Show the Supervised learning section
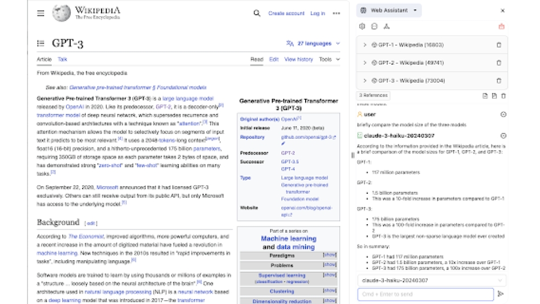 tap(329, 275)
